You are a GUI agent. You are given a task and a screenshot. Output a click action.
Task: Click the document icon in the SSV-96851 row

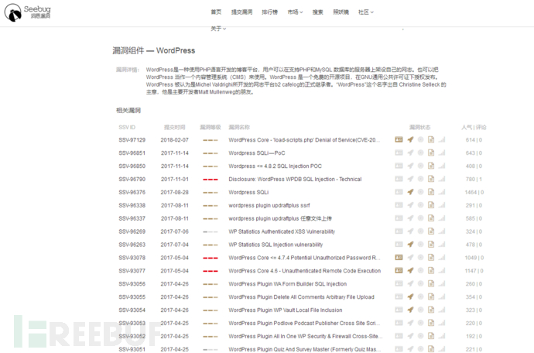pos(431,153)
